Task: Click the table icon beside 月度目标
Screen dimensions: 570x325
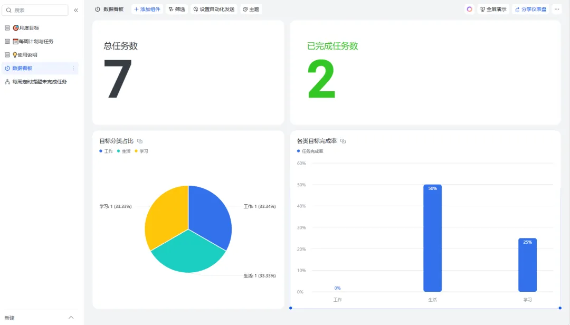Action: click(x=7, y=28)
